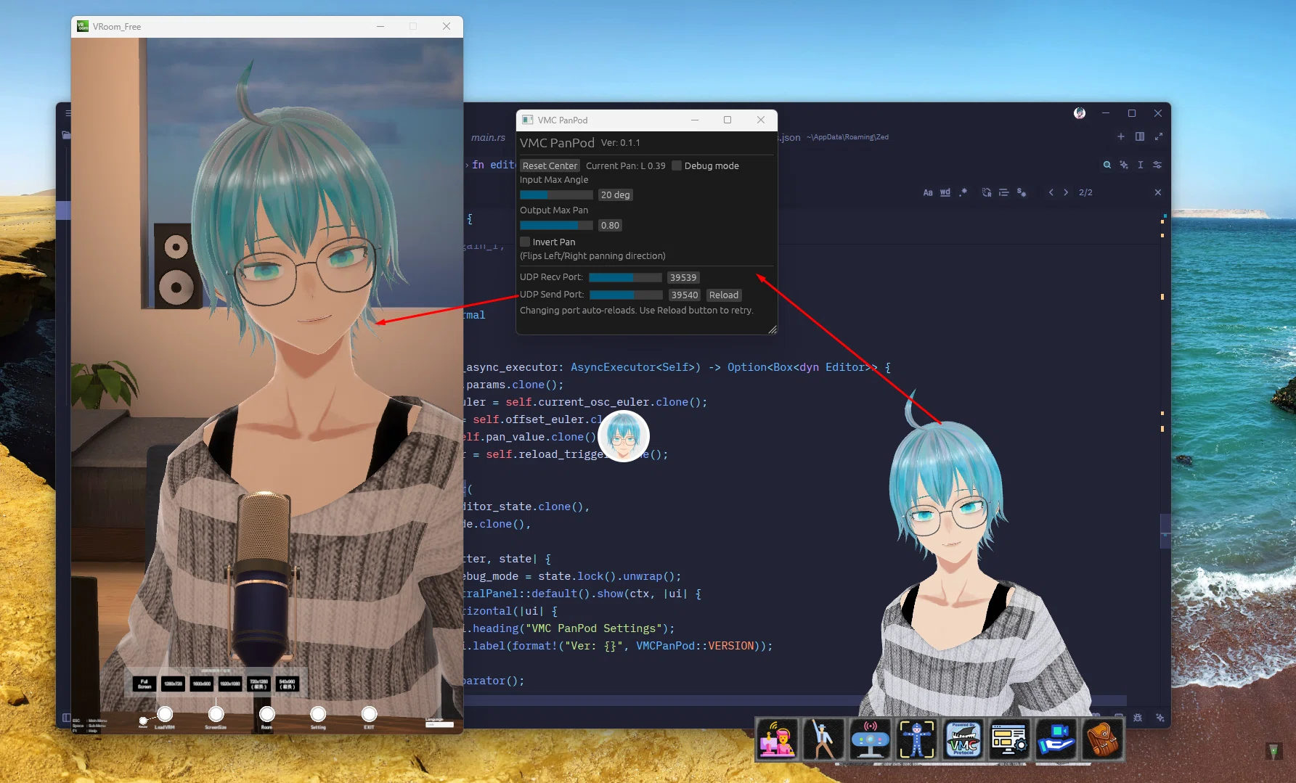Enable the Debug mode checkbox
Viewport: 1296px width, 783px height.
pos(677,165)
